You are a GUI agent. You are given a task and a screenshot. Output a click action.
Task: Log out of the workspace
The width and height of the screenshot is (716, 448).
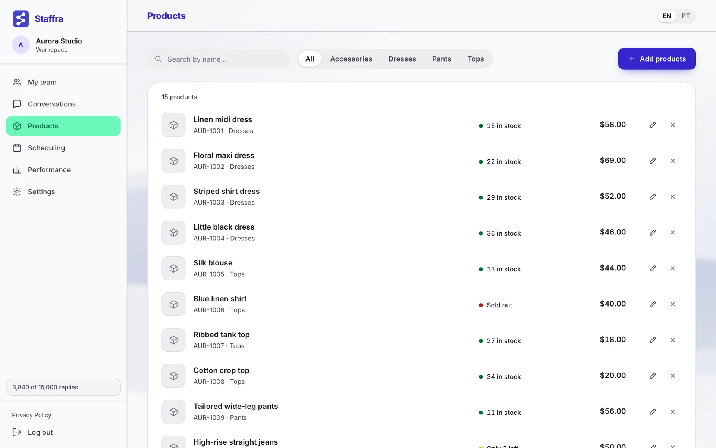point(33,432)
